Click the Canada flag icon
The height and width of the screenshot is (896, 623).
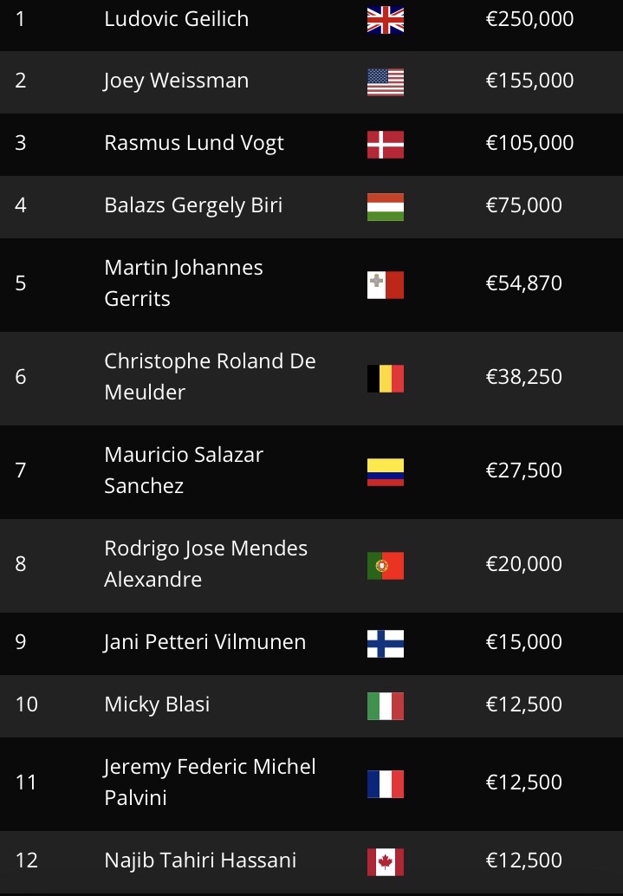tap(386, 861)
